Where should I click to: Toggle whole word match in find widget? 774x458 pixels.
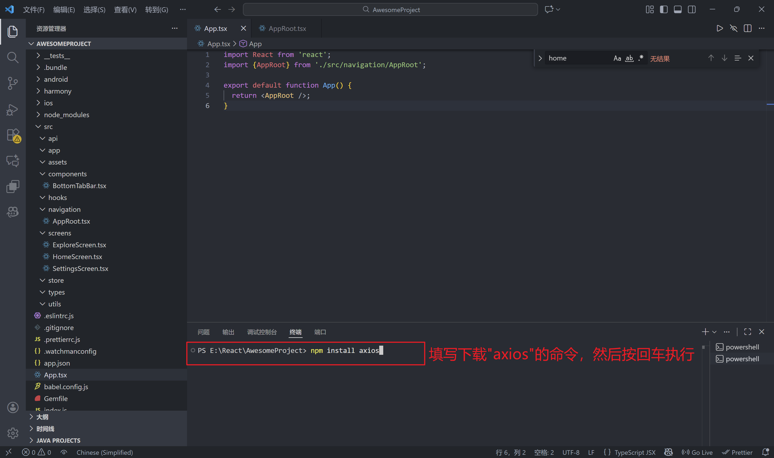pyautogui.click(x=629, y=58)
